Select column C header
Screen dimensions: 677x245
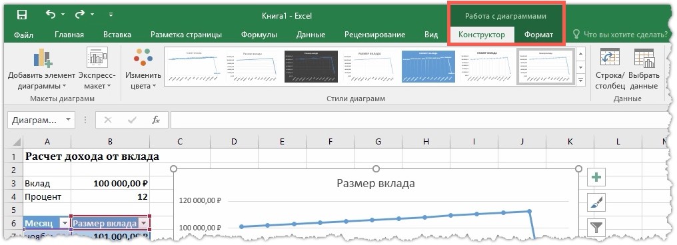[x=180, y=142]
